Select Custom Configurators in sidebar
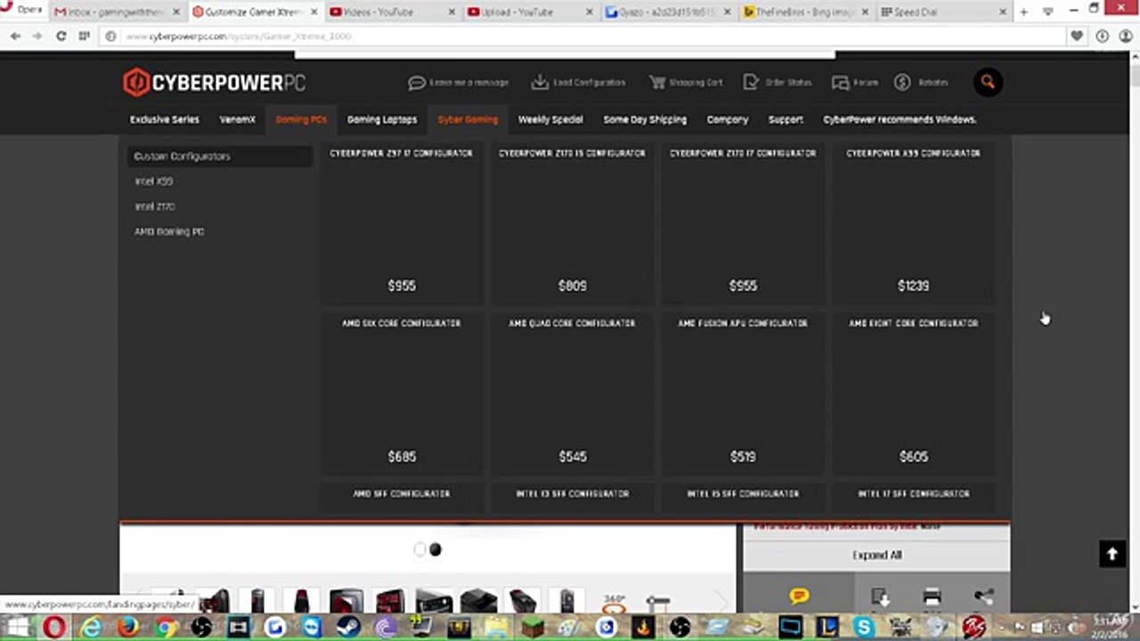Screen dimensions: 1140x641 [220, 157]
